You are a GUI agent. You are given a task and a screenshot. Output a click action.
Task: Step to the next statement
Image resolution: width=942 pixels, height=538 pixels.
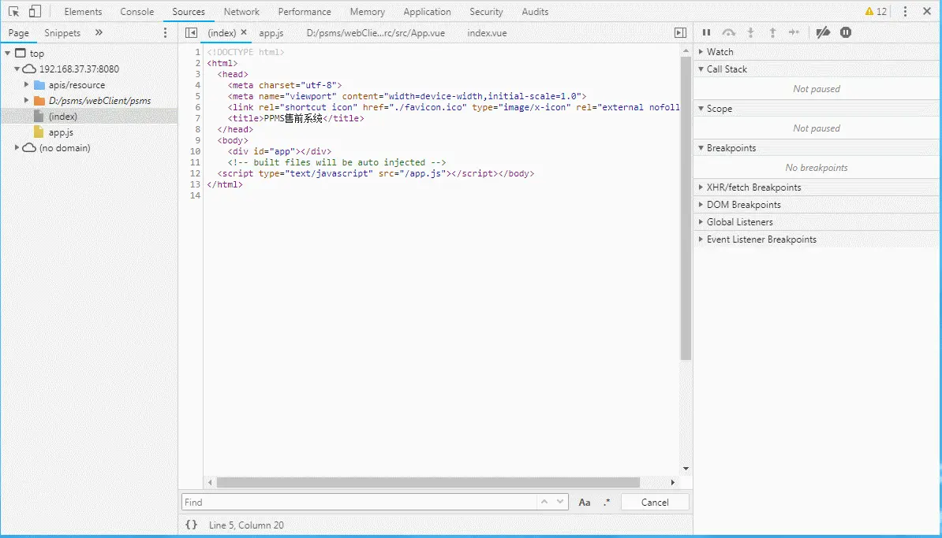click(x=794, y=32)
